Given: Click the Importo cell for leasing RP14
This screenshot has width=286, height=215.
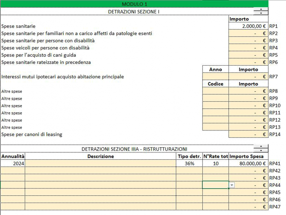Looking at the screenshot, I should [248, 135].
